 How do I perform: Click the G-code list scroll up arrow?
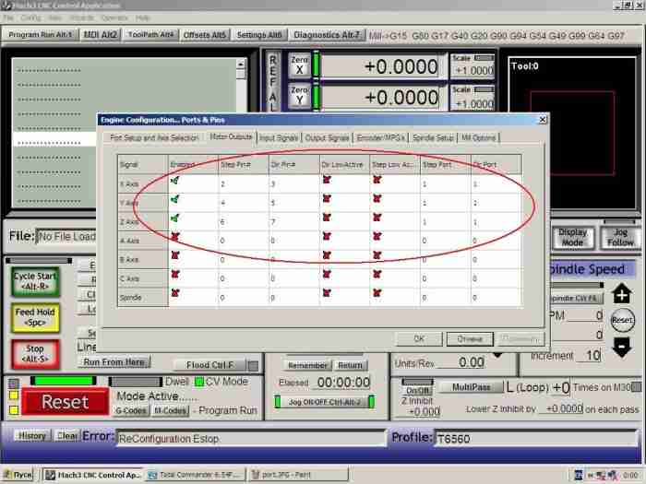[x=241, y=64]
